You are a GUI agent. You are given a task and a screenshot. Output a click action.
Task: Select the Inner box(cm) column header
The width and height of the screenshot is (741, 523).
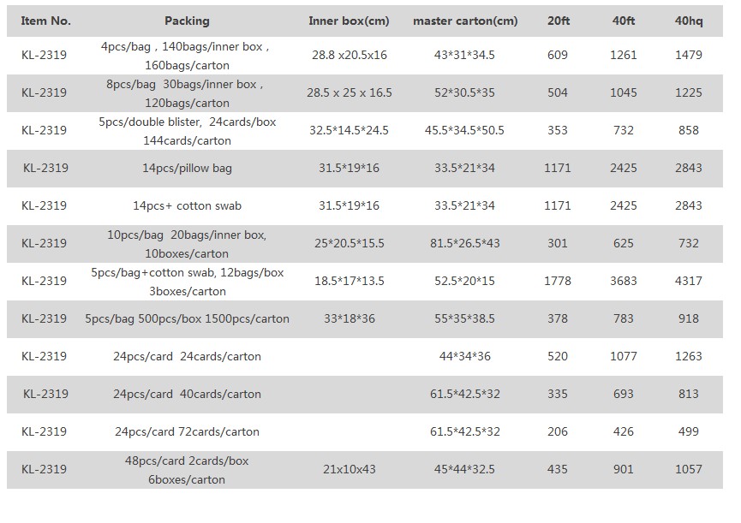click(x=349, y=21)
